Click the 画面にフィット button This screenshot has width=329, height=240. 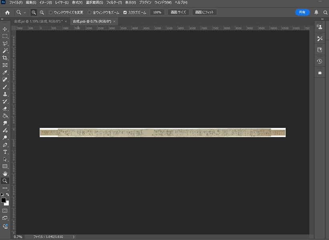pos(204,12)
